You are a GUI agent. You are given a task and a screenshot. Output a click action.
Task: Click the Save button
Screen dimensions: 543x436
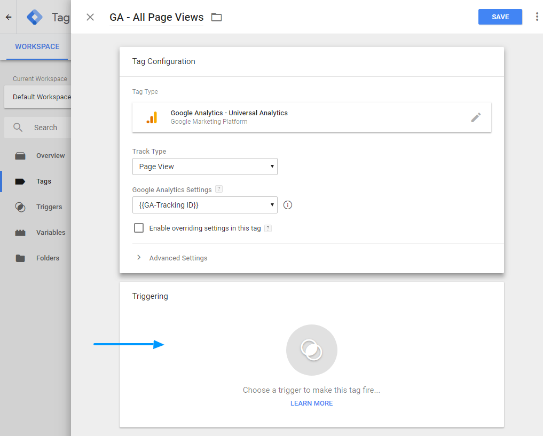(x=500, y=17)
